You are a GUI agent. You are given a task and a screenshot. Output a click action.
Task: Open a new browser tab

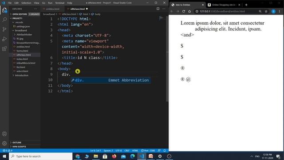pos(246,5)
